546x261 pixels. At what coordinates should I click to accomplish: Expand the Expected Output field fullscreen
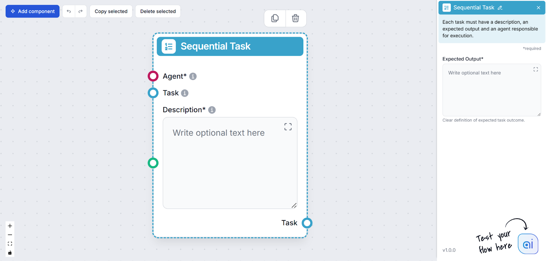(x=535, y=69)
